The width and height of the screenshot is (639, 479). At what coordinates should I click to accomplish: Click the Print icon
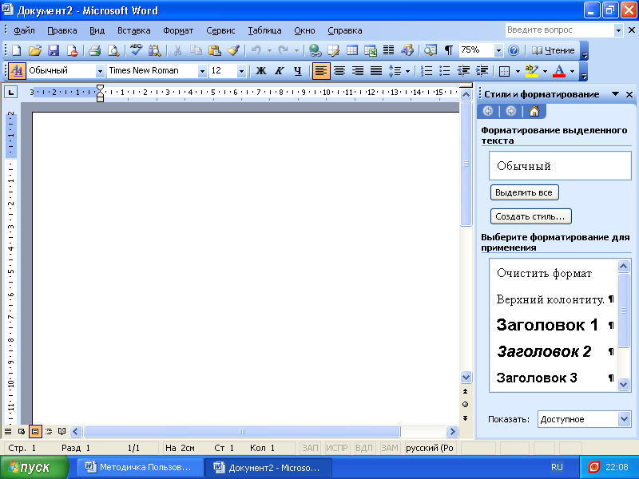(x=94, y=50)
